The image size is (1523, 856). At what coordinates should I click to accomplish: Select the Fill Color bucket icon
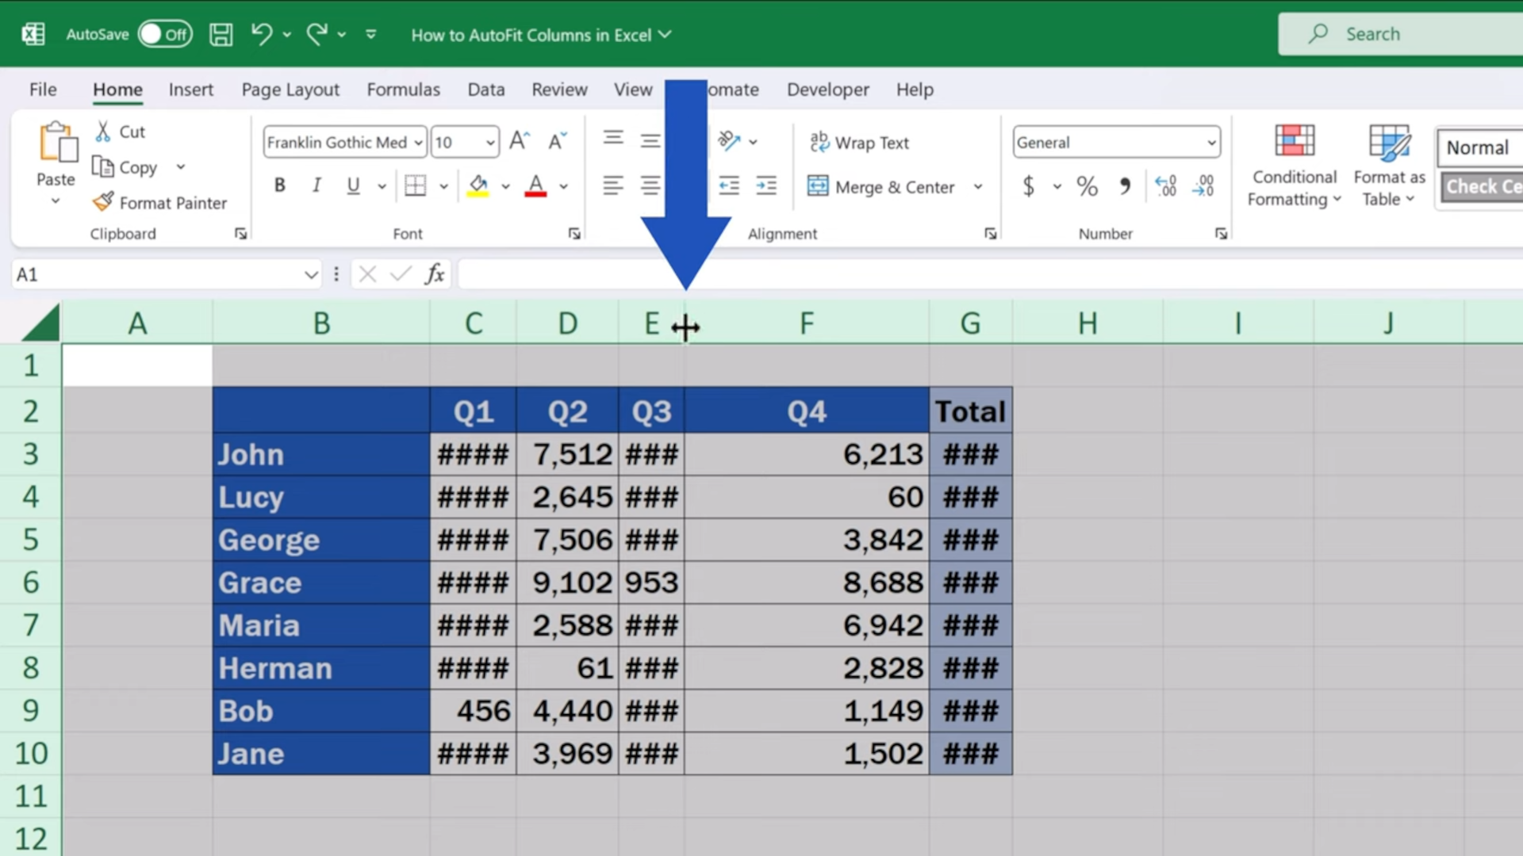point(477,185)
